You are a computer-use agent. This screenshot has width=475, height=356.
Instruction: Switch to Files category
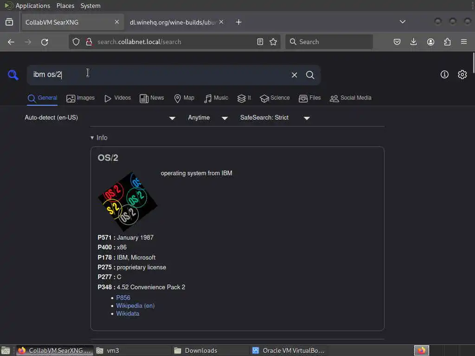point(309,98)
